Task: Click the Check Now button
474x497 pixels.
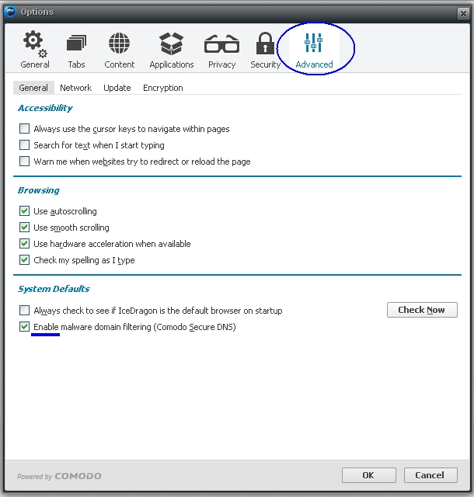Action: click(x=422, y=310)
